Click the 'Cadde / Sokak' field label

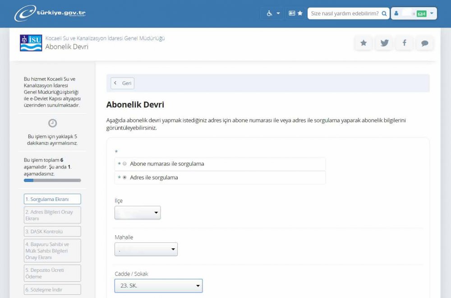[131, 274]
